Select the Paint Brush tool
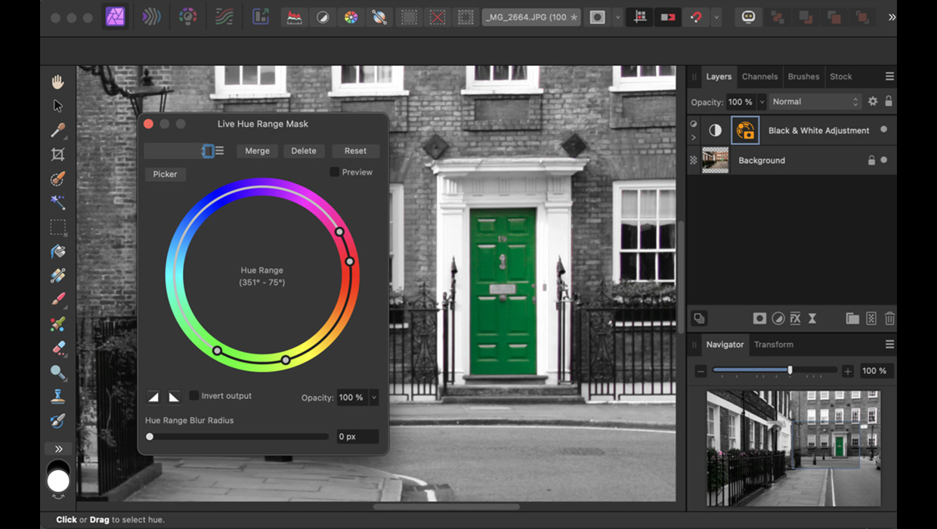Image resolution: width=937 pixels, height=529 pixels. tap(57, 299)
